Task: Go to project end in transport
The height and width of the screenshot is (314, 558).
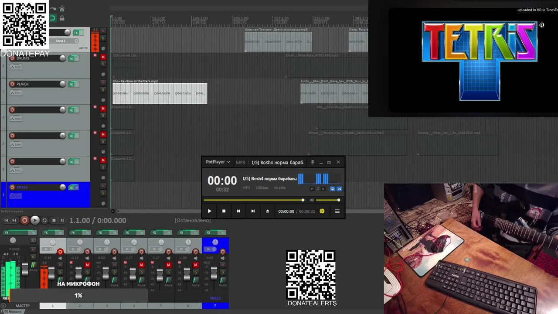Action: point(14,220)
